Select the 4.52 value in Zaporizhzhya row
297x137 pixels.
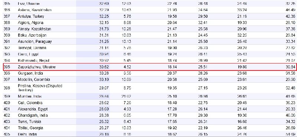pos(127,67)
